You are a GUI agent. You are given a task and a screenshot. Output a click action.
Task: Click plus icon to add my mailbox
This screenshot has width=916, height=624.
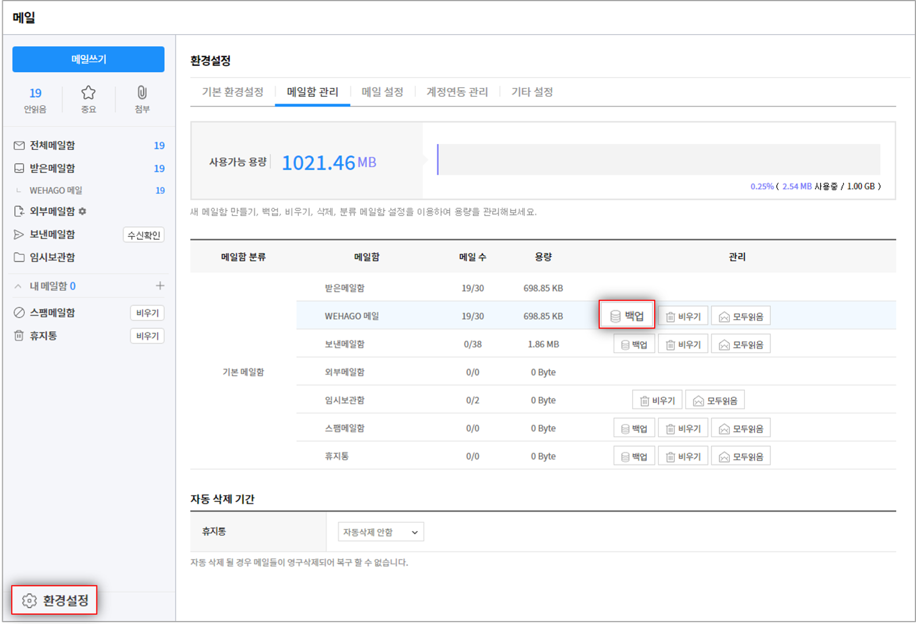point(160,286)
